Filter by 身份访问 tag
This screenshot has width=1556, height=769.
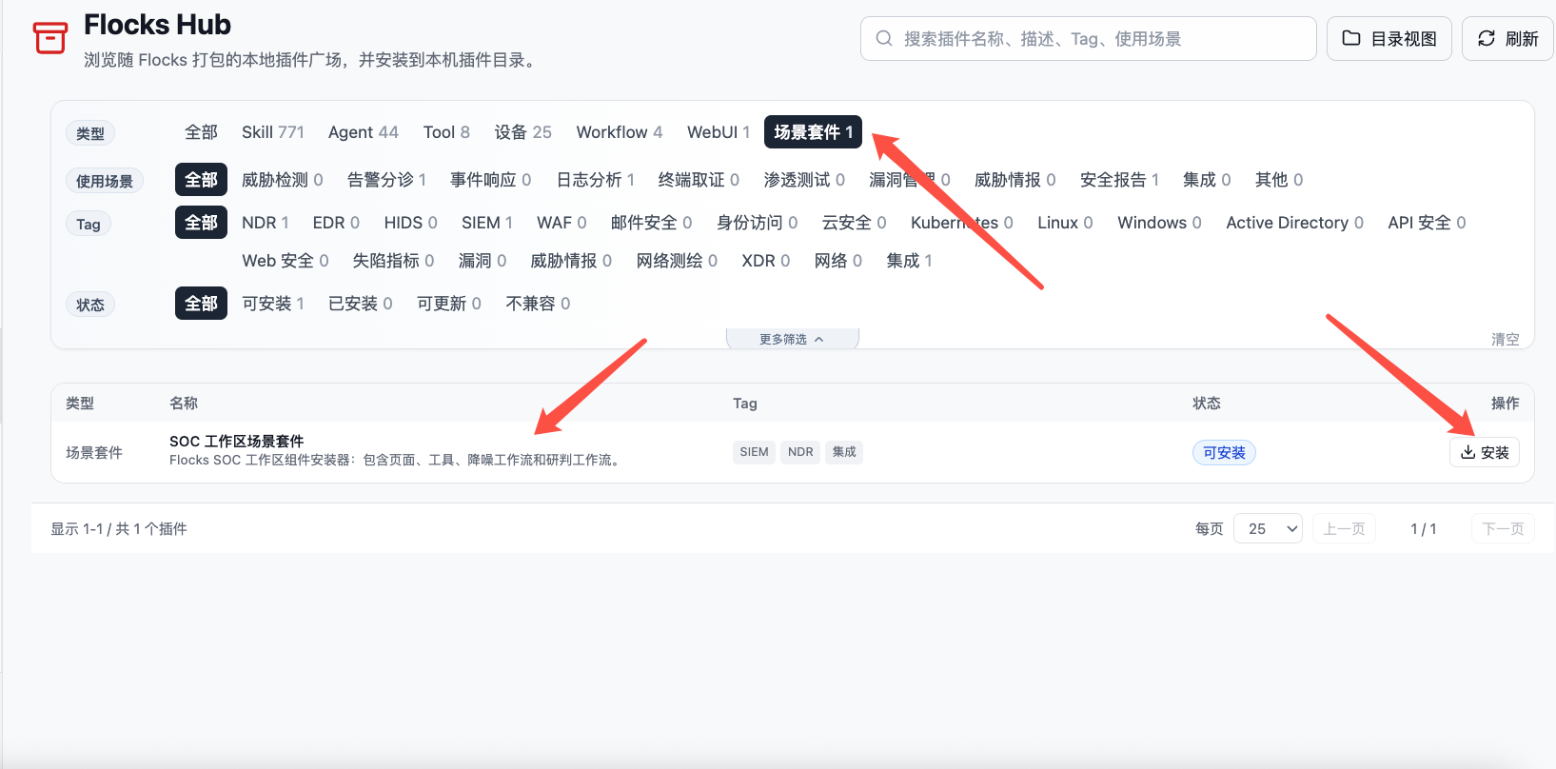point(758,223)
